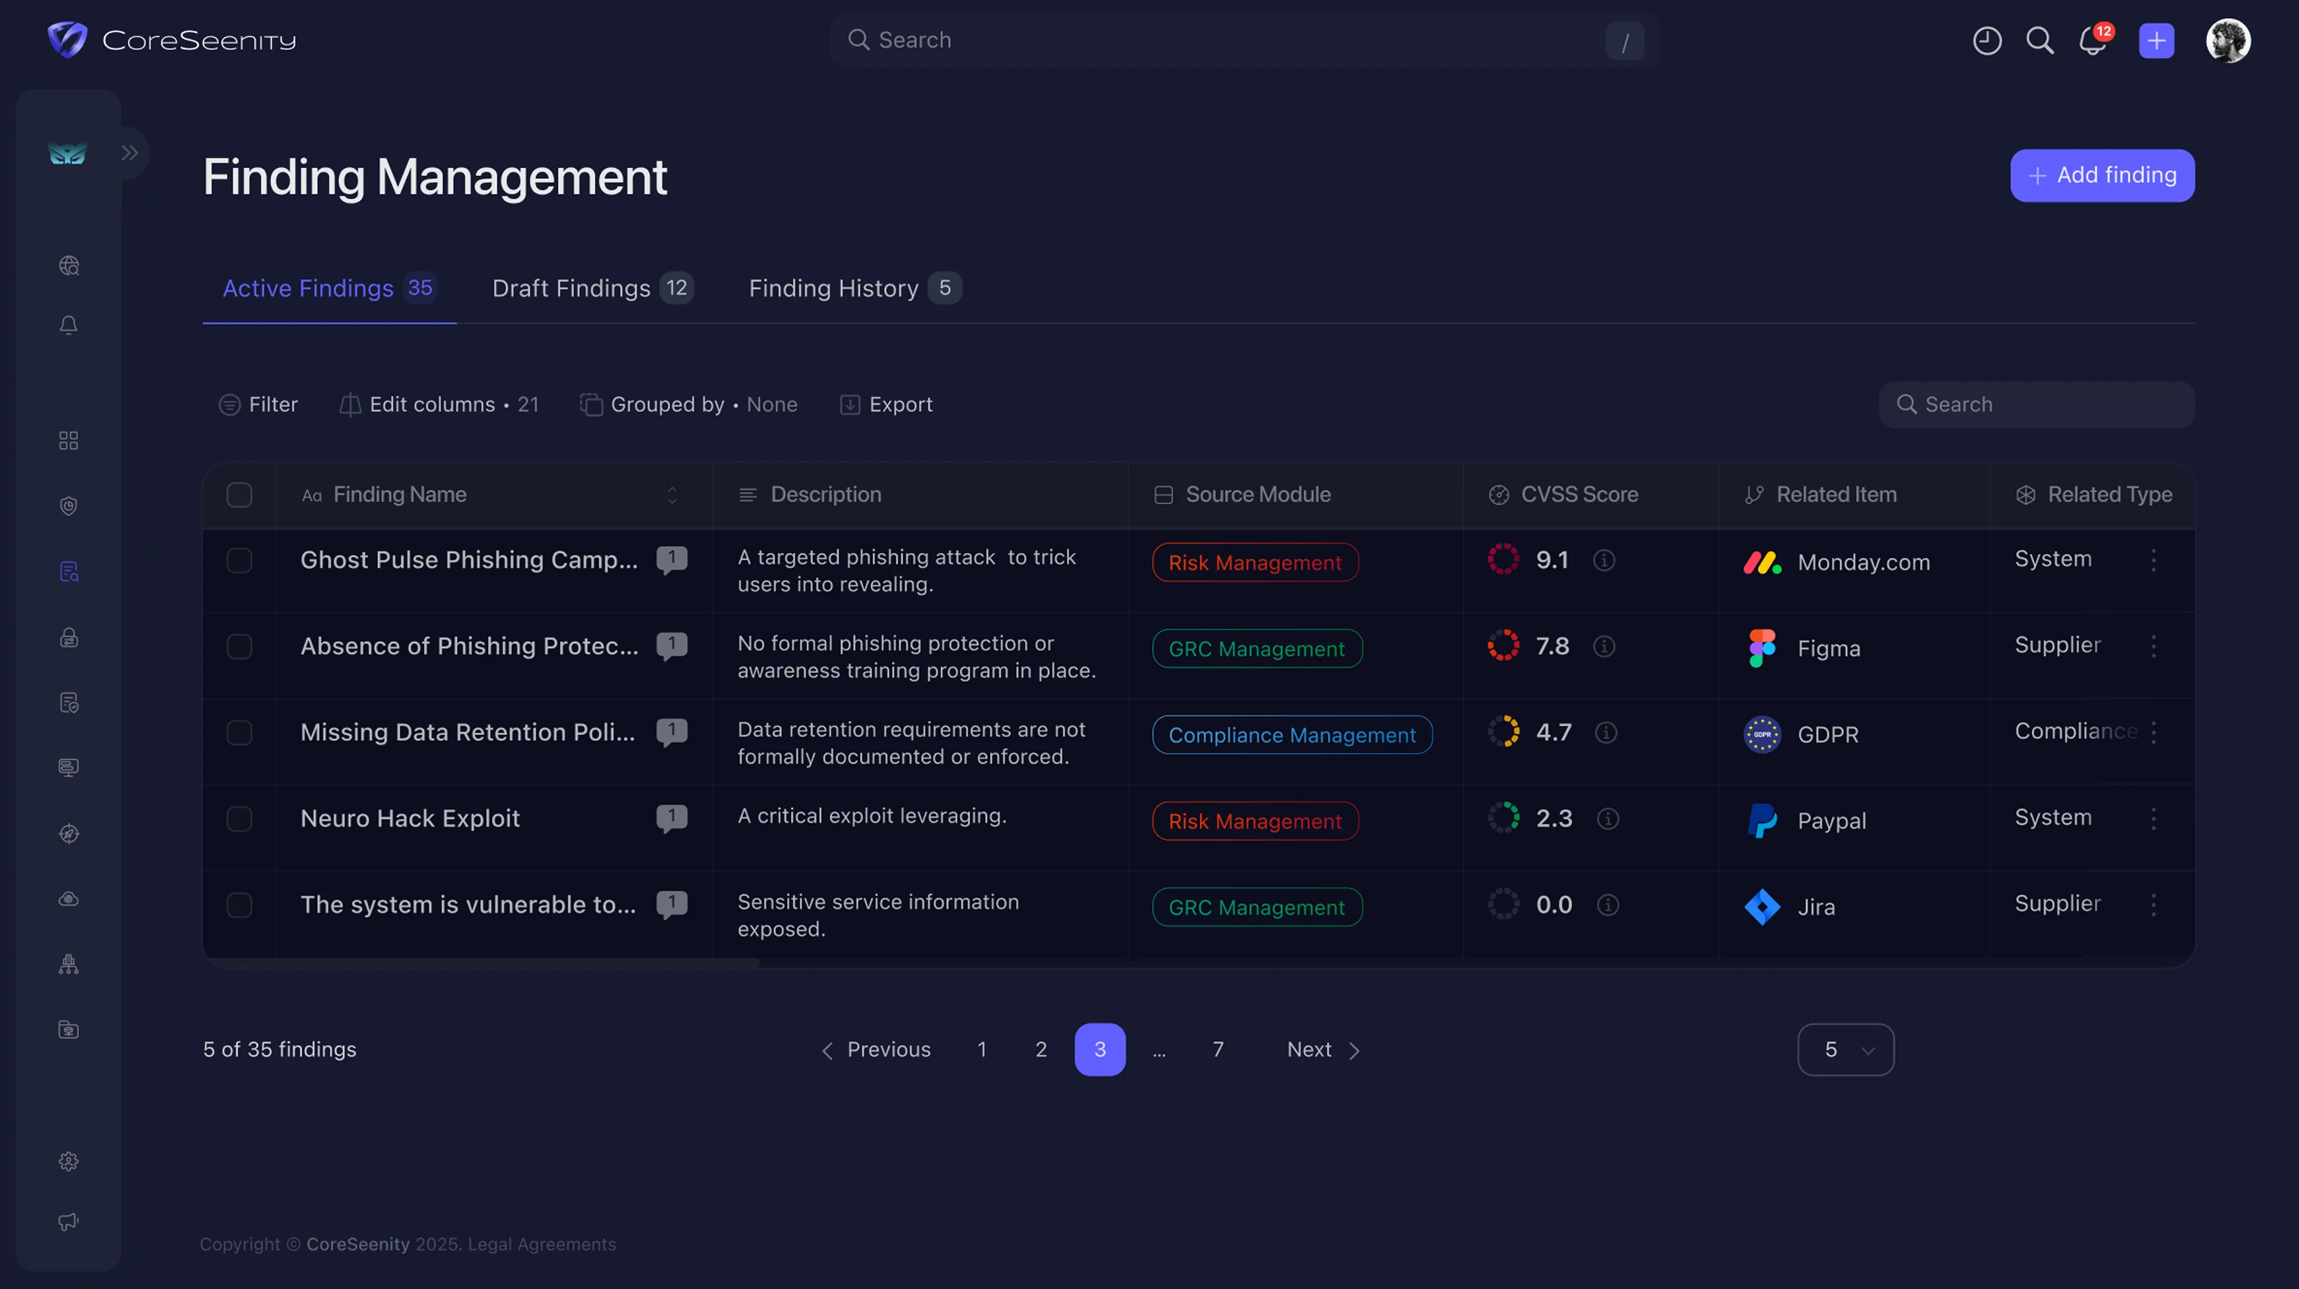Click the purple plus quick-add icon in header
Viewport: 2299px width, 1289px height.
[x=2156, y=40]
